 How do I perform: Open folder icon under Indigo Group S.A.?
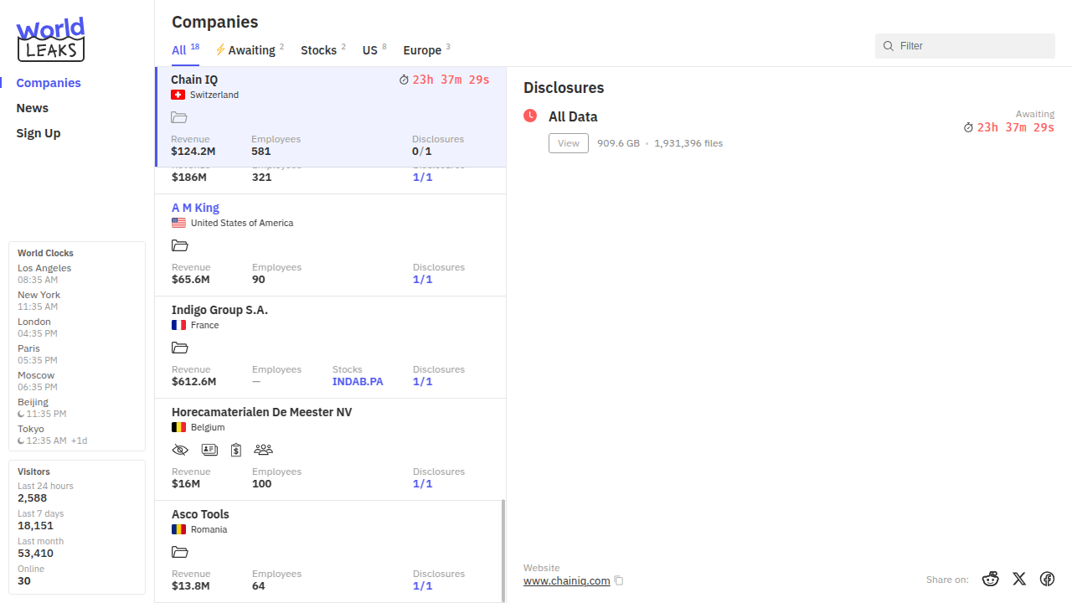click(180, 348)
